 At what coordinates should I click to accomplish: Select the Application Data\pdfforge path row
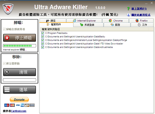(x=86, y=40)
